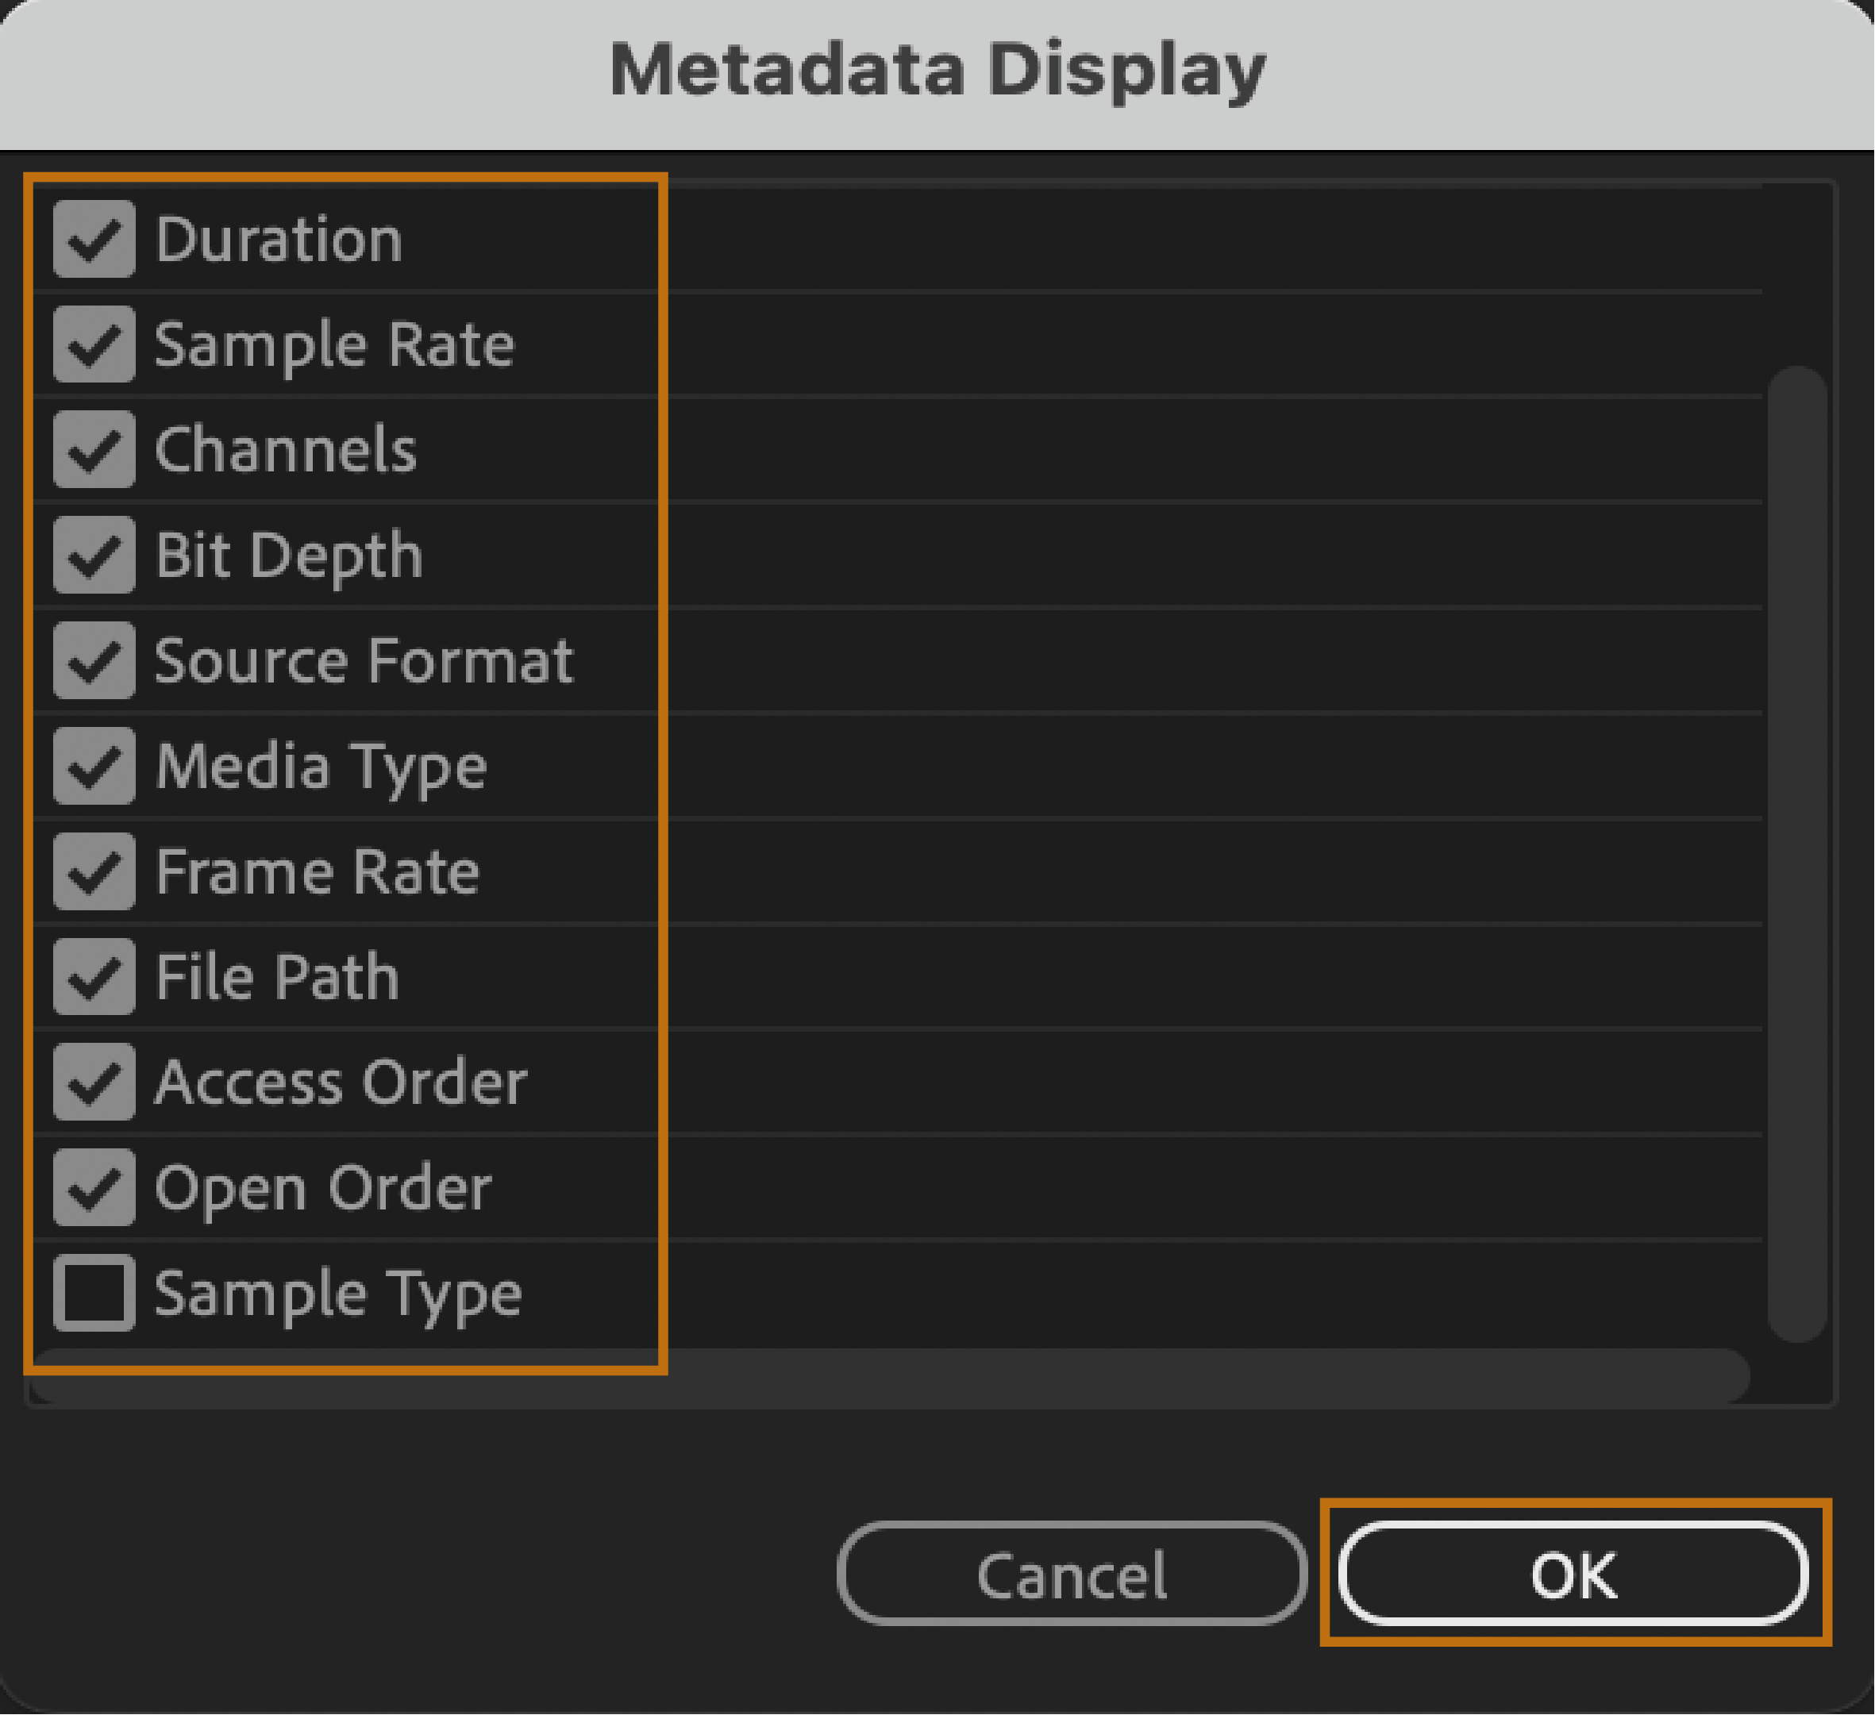Select the Duration label text

click(x=277, y=240)
